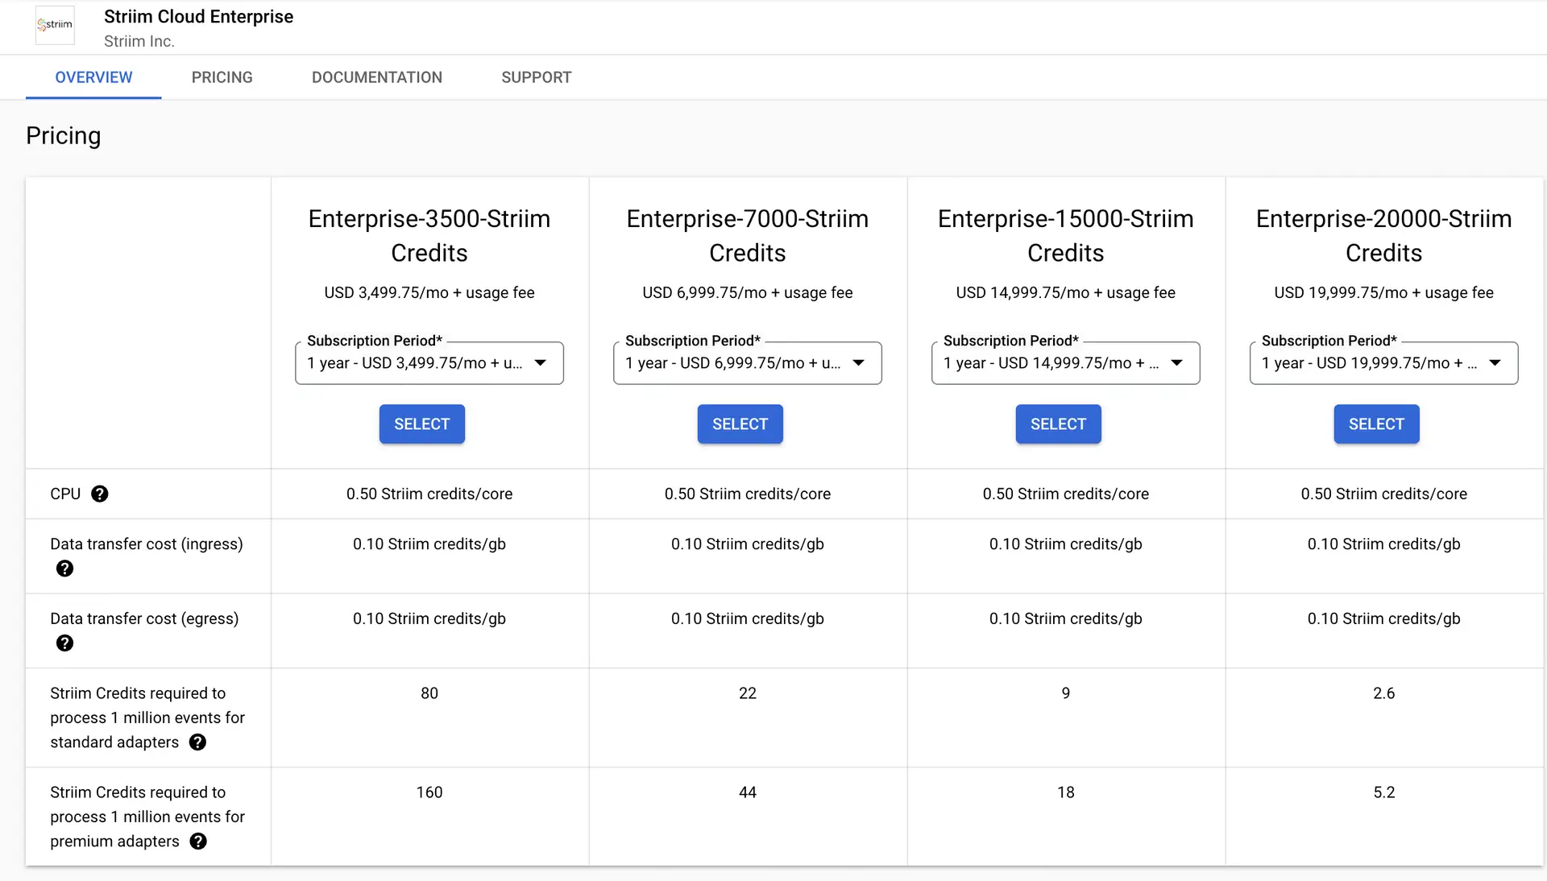This screenshot has height=881, width=1547.
Task: Switch to the Overview tab
Action: (x=93, y=77)
